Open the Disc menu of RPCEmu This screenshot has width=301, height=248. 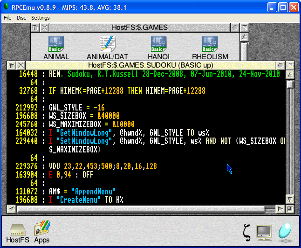point(21,18)
